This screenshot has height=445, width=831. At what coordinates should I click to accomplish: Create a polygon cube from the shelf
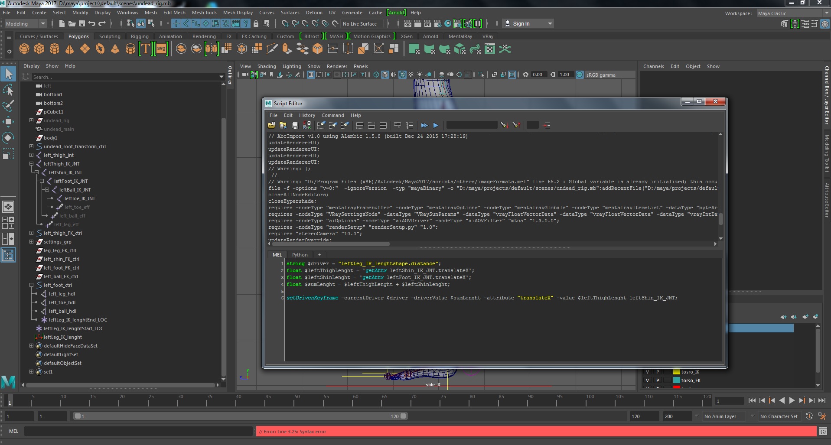tap(39, 49)
